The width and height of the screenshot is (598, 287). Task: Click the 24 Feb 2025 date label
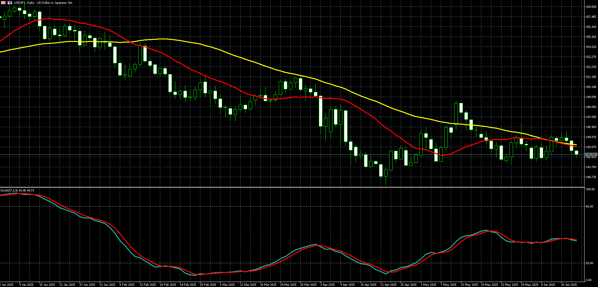point(188,285)
